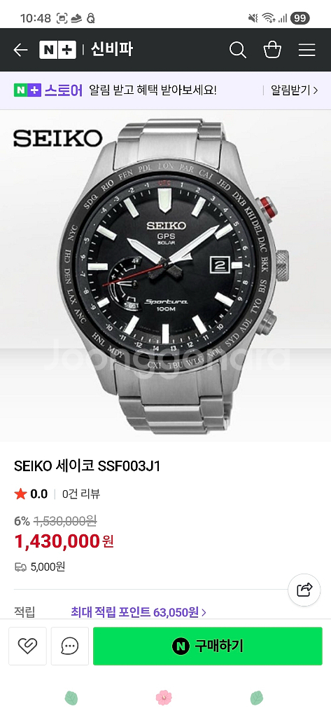The height and width of the screenshot is (718, 331).
Task: Tap the share icon button
Action: (304, 590)
